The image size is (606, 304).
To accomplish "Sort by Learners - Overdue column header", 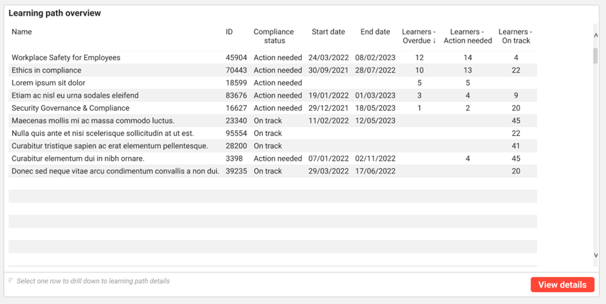I will pos(419,36).
